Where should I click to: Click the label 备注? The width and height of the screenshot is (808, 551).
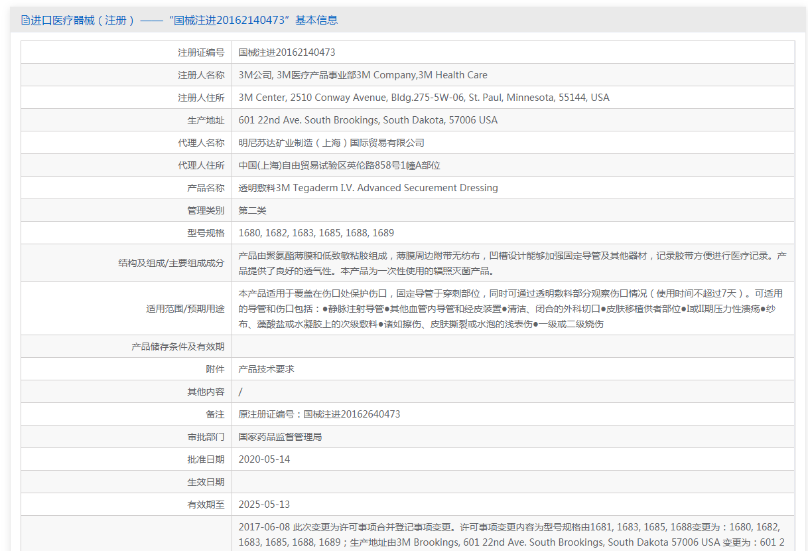point(215,414)
